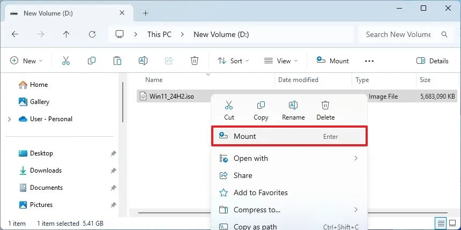
Task: Click chevron after This PC in breadcrumb
Action: 183,34
